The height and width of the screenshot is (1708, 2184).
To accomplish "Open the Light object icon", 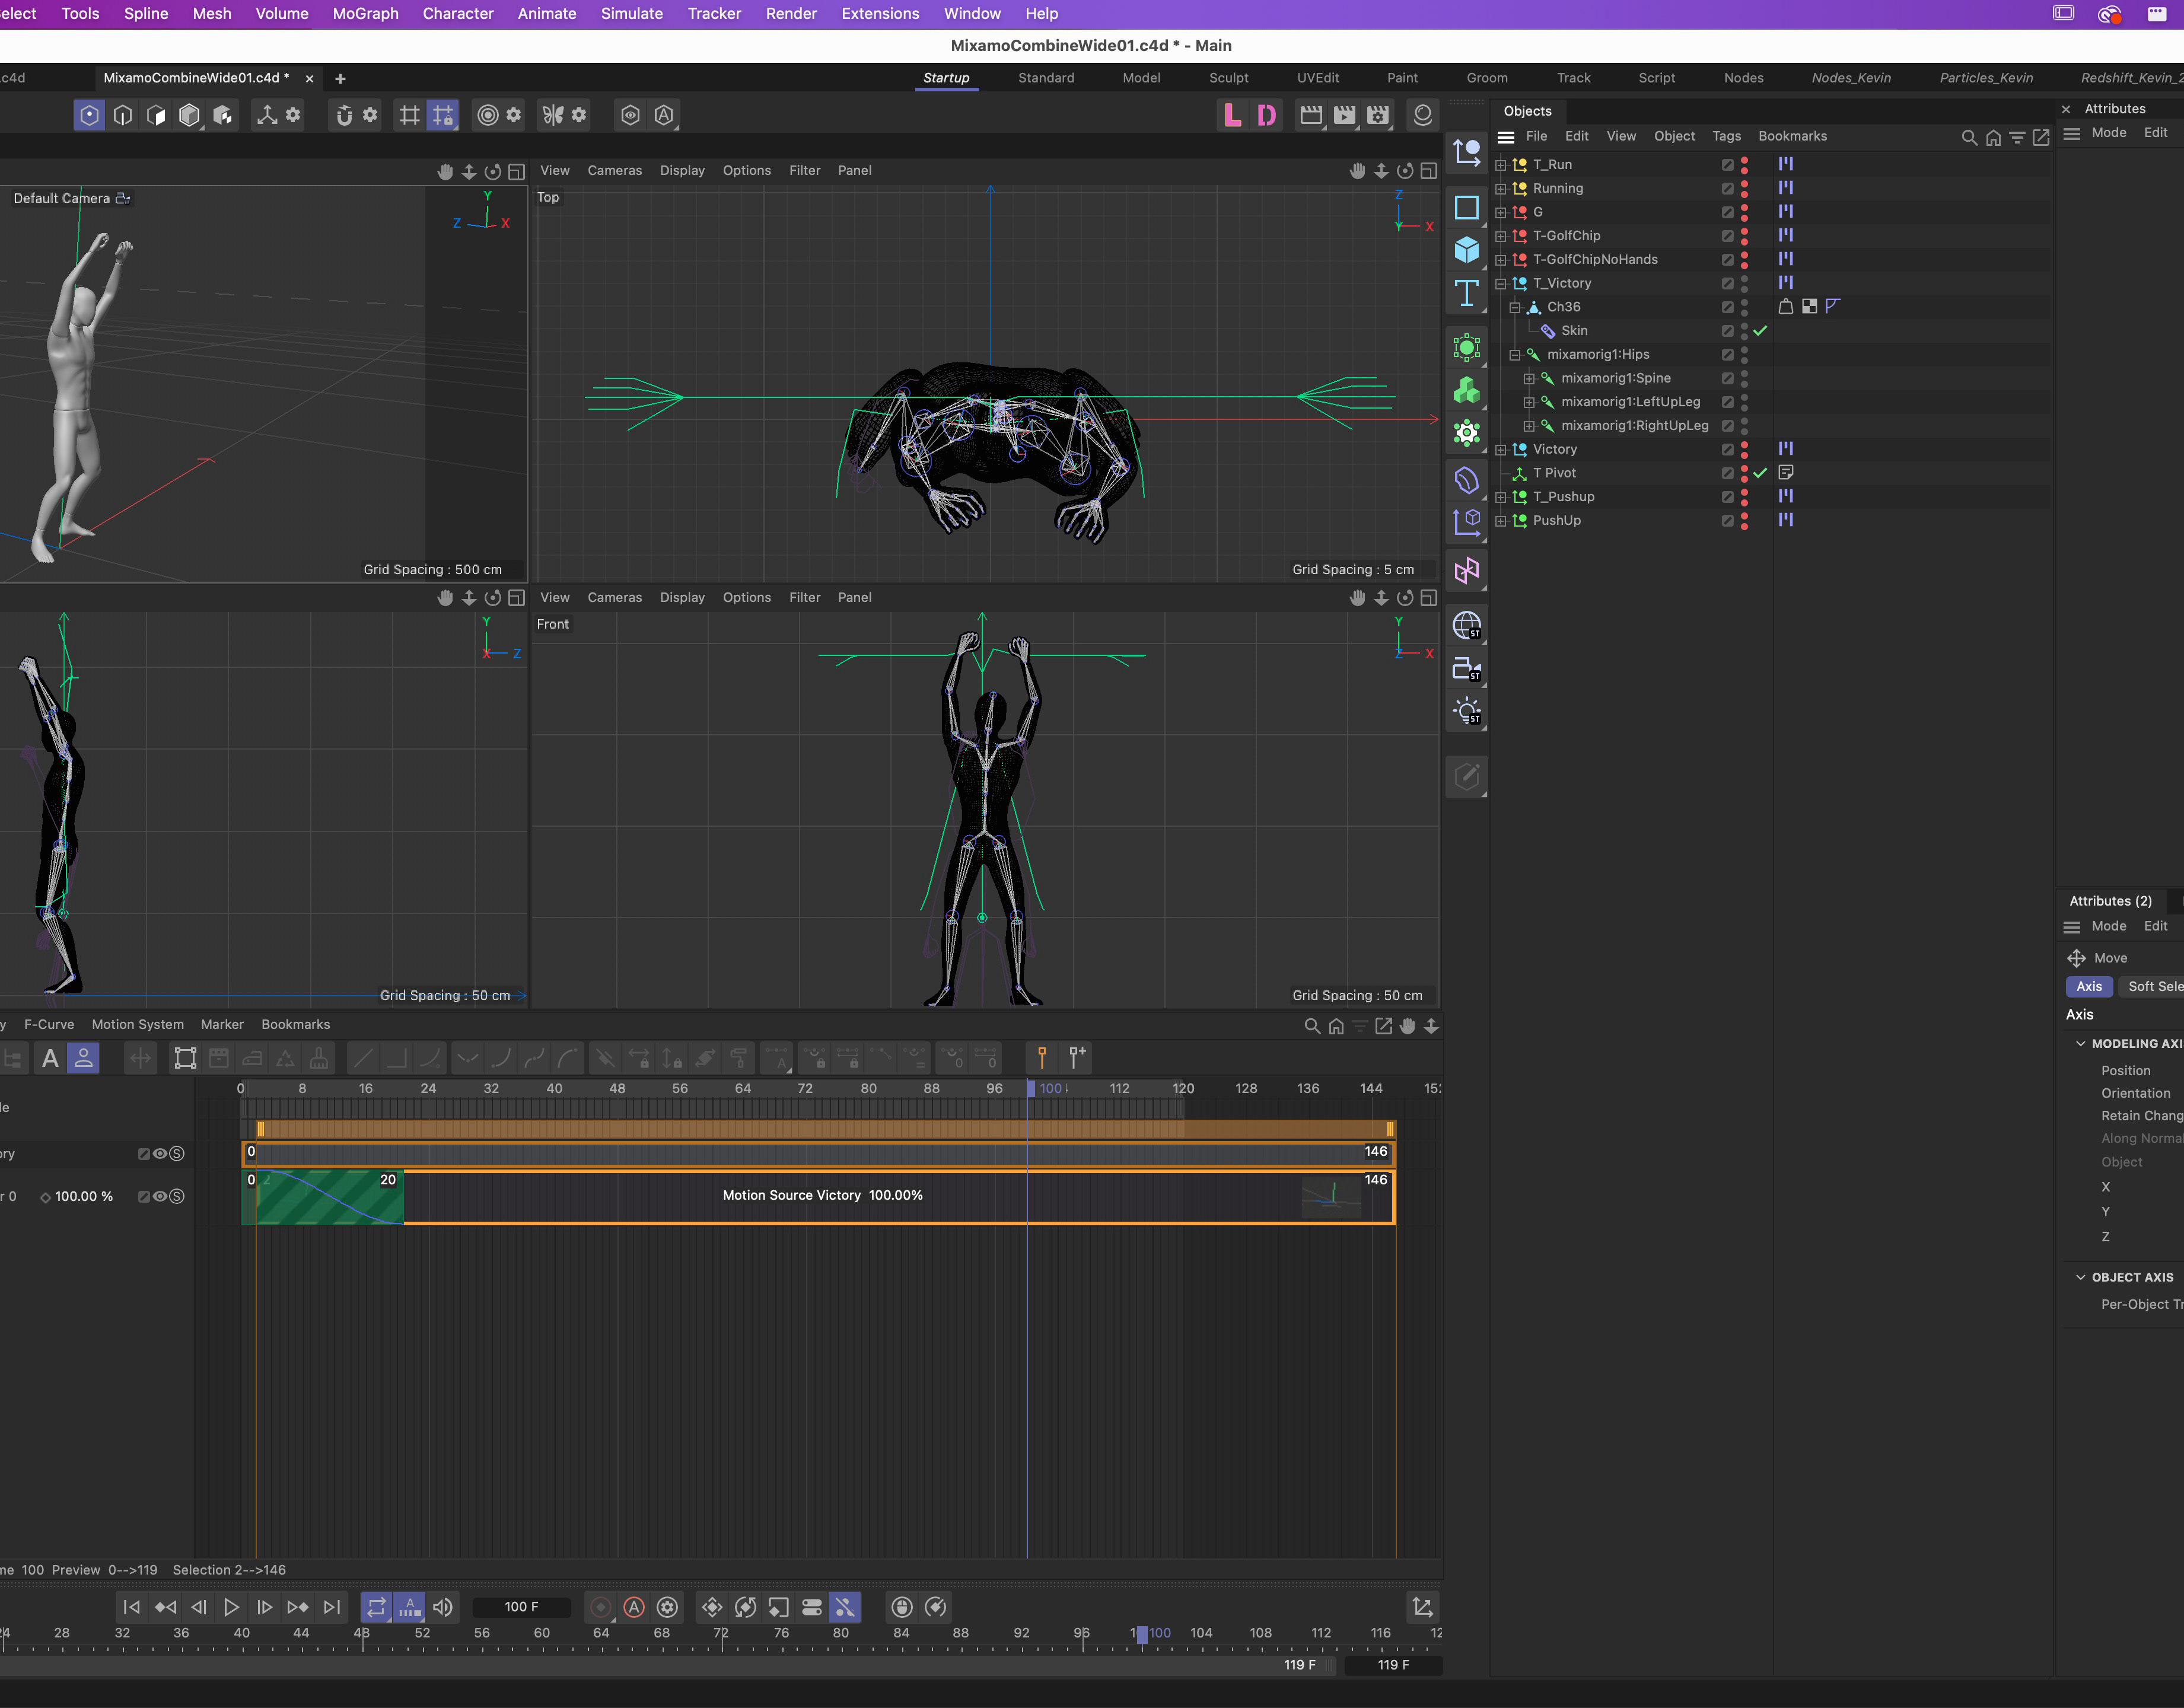I will point(1466,711).
